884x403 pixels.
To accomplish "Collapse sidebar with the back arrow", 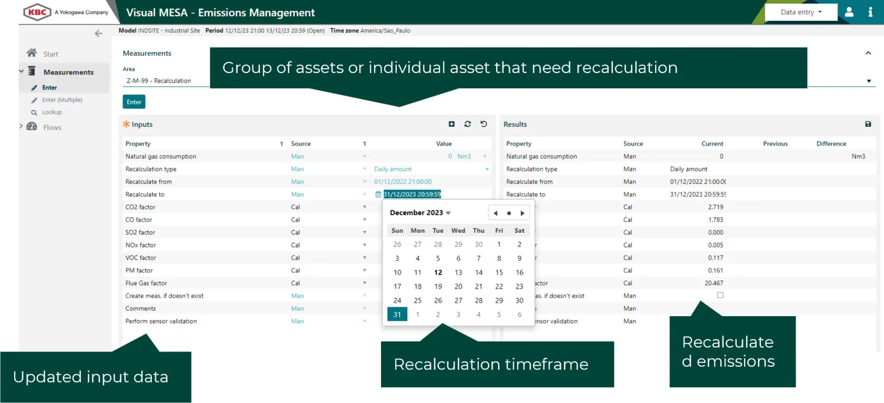I will (x=98, y=33).
